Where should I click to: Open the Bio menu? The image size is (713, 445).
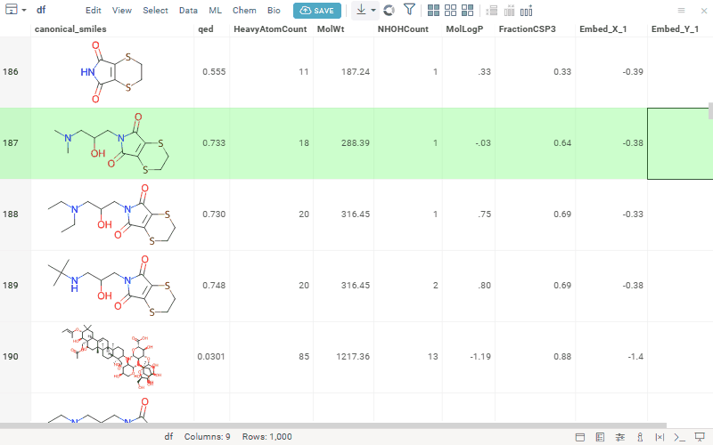[x=274, y=11]
